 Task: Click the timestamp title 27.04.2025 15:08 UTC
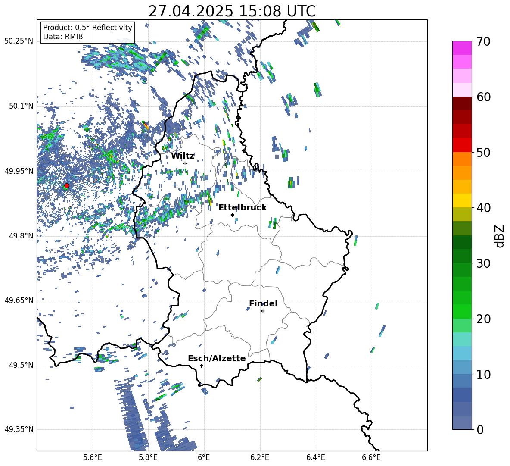pyautogui.click(x=232, y=11)
